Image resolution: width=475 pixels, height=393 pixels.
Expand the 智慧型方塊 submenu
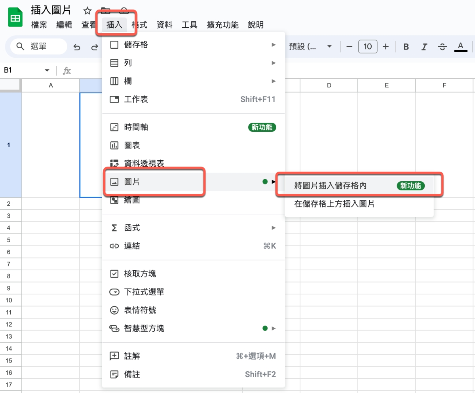pyautogui.click(x=193, y=328)
